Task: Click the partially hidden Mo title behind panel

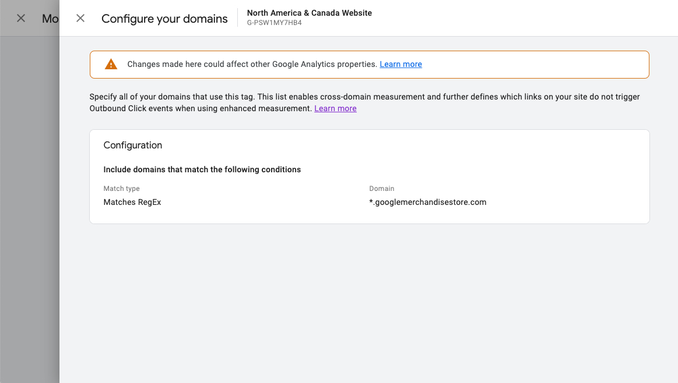Action: pyautogui.click(x=50, y=19)
